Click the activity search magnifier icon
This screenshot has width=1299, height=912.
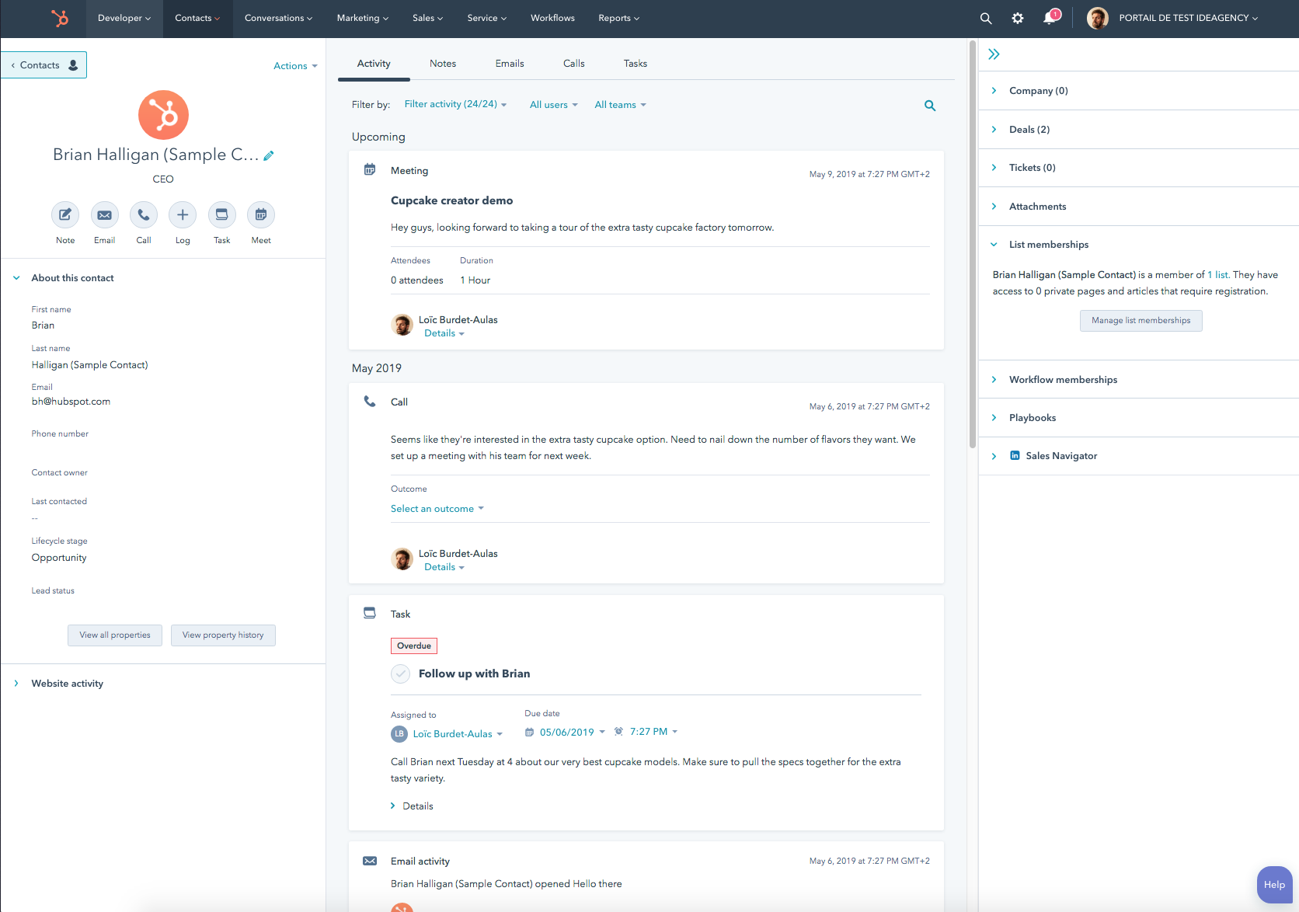[x=930, y=106]
